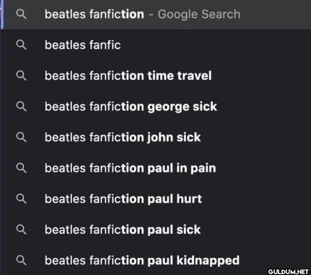The height and width of the screenshot is (275, 311).
Task: Open 'beatles fanfiction paul kidnapped' suggestion
Action: coord(142,260)
